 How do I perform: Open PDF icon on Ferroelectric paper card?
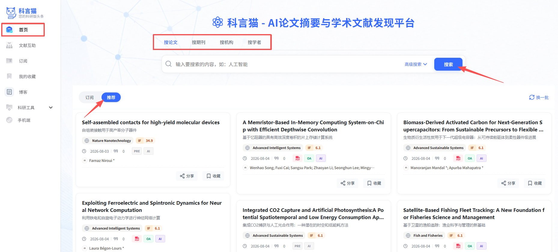click(137, 239)
